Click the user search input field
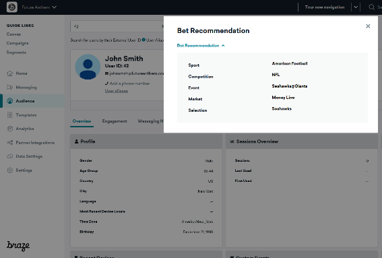 (x=117, y=26)
